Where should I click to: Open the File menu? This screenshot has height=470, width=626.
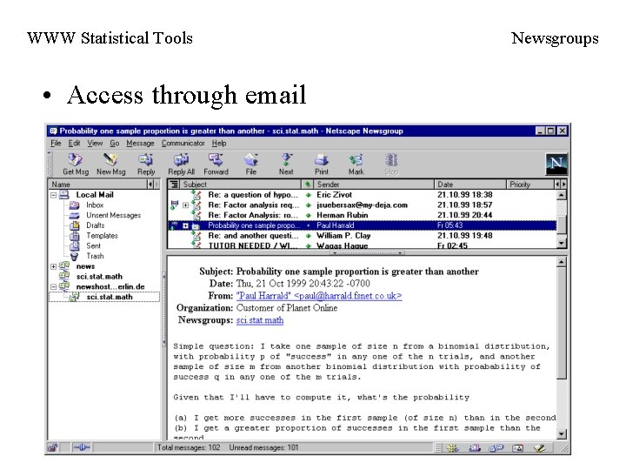coord(56,143)
